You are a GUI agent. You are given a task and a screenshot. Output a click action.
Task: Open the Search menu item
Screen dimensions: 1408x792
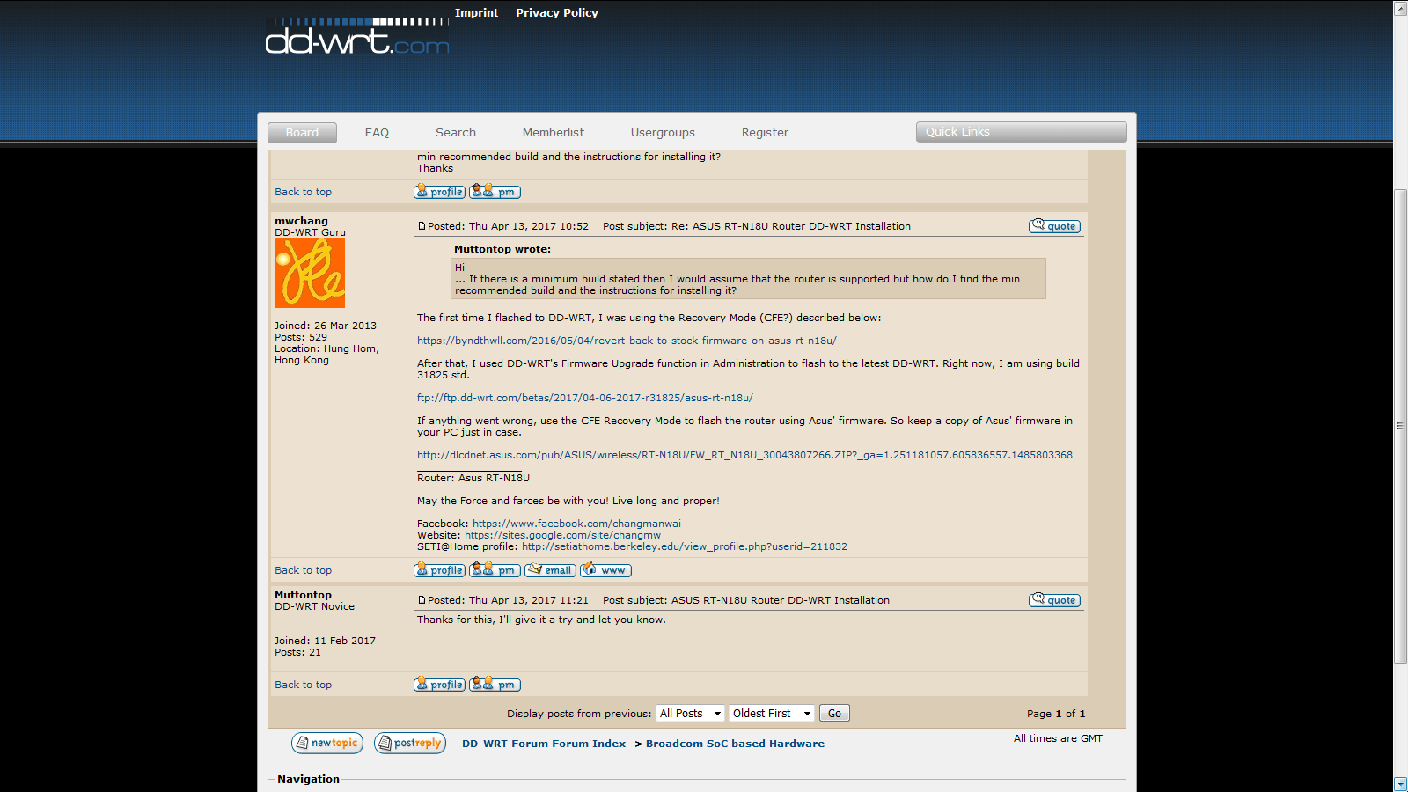tap(456, 132)
